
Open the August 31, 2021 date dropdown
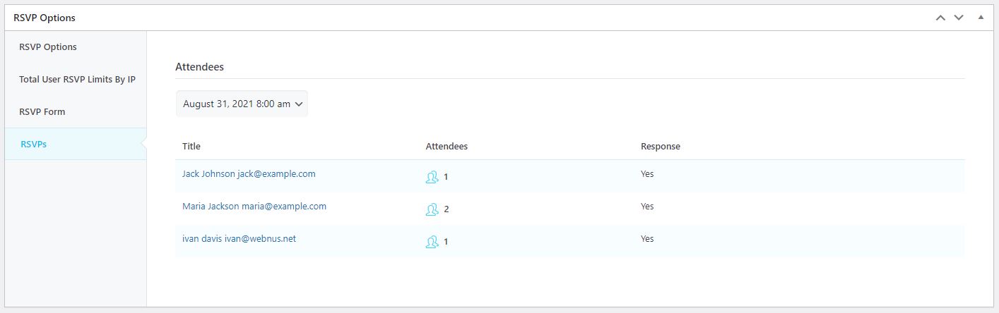coord(242,104)
